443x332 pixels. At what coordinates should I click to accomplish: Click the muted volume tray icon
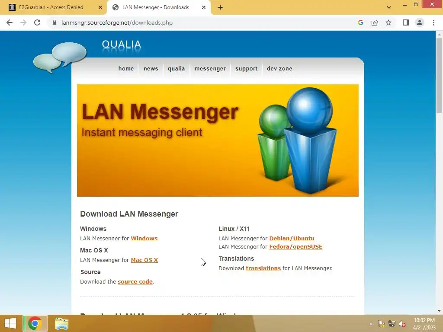point(402,324)
